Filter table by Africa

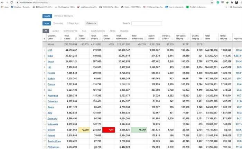tap(112, 31)
